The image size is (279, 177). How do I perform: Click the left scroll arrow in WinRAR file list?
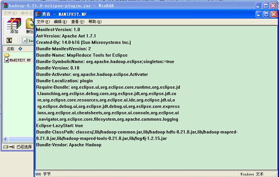tap(5, 139)
